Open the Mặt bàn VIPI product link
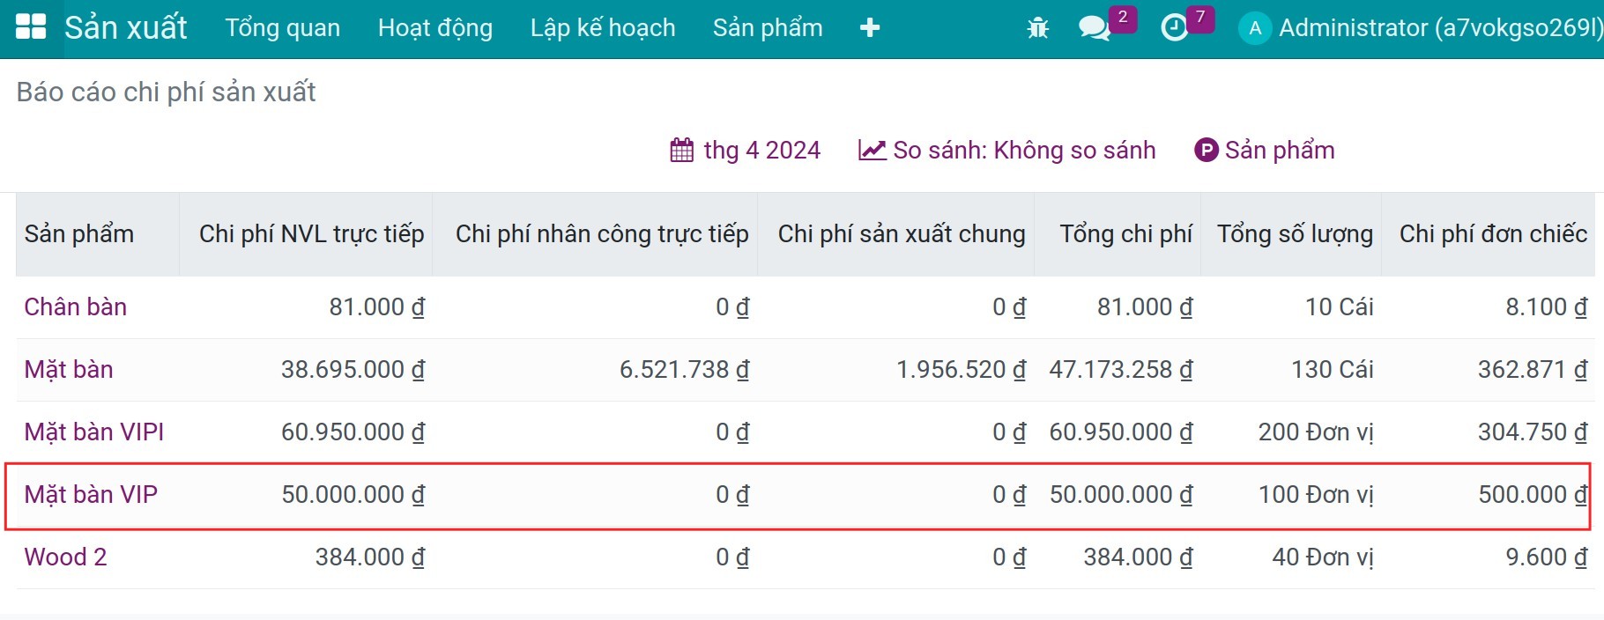 point(94,432)
